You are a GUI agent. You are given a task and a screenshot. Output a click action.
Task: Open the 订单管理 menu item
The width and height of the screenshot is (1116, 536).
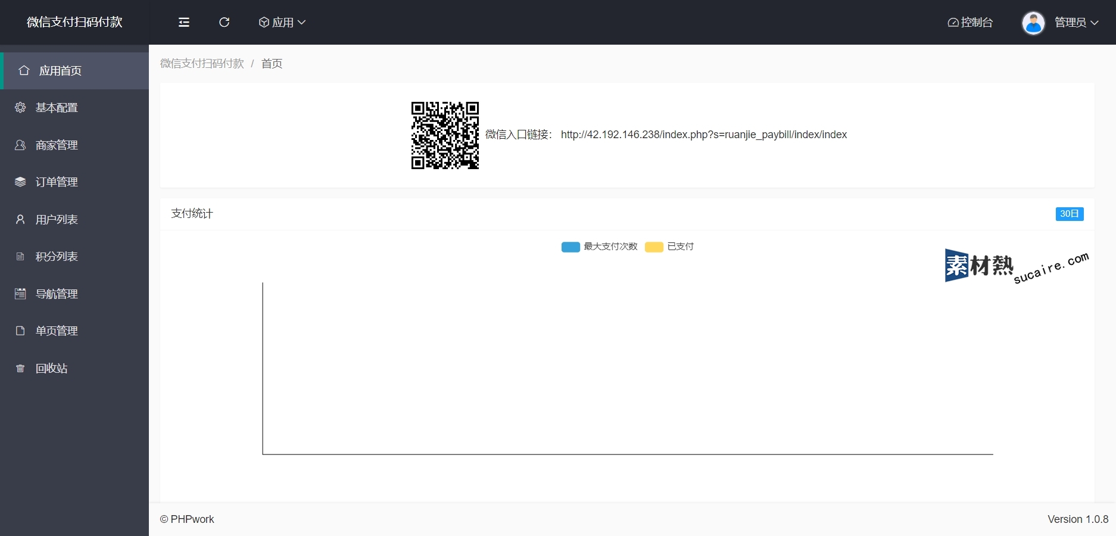pyautogui.click(x=74, y=182)
